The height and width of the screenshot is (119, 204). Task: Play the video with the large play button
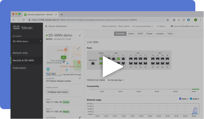click(x=113, y=66)
